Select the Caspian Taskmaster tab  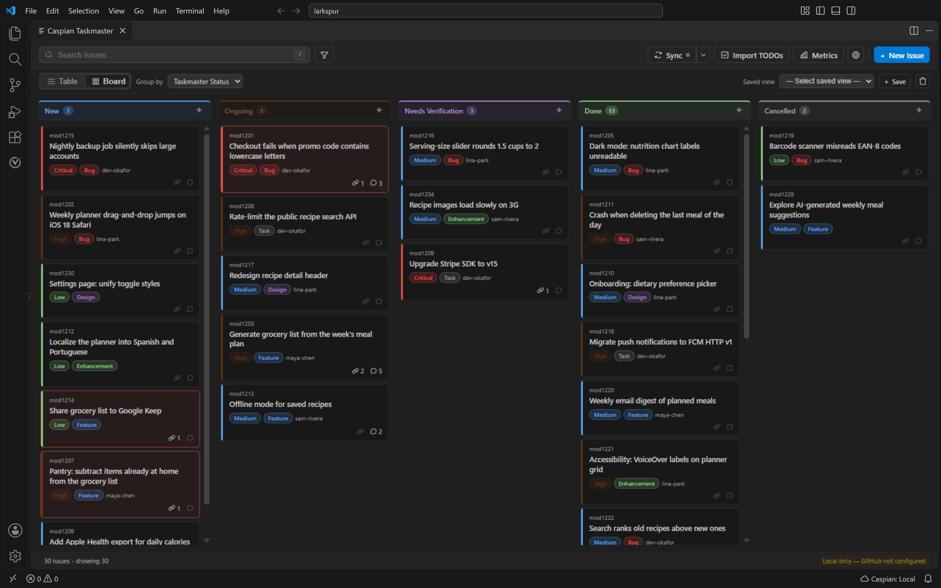tap(82, 31)
